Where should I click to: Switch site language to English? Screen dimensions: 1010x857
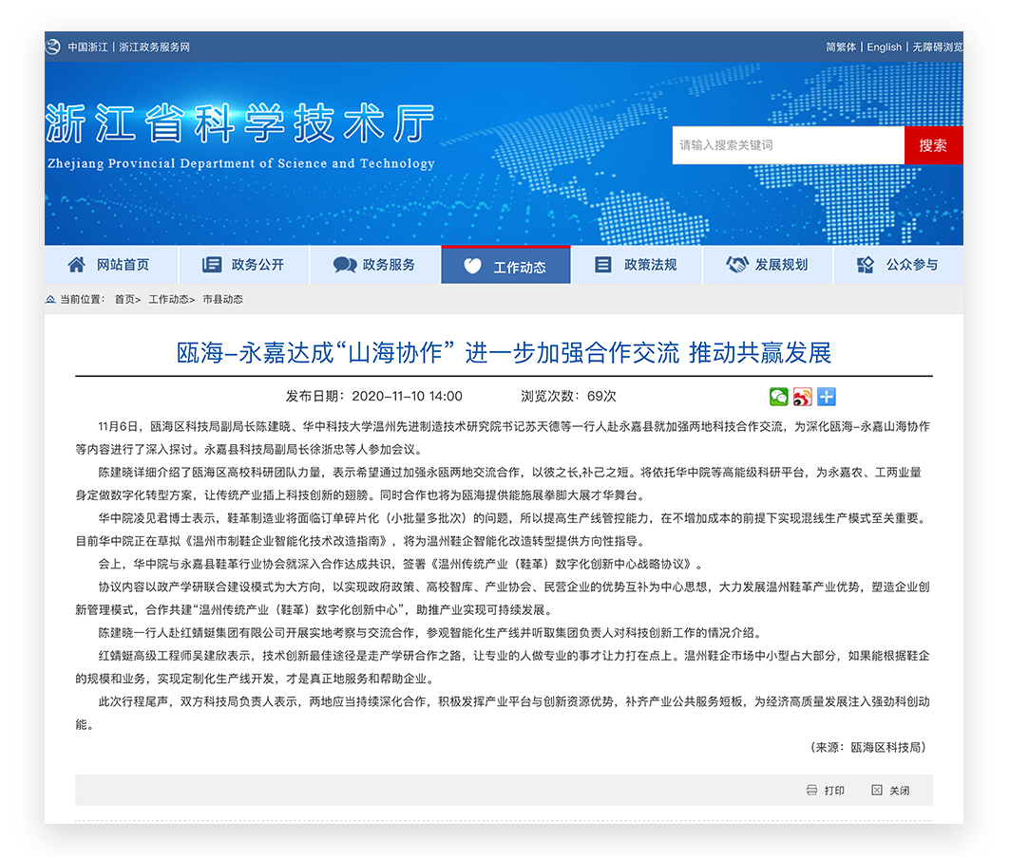tap(884, 47)
